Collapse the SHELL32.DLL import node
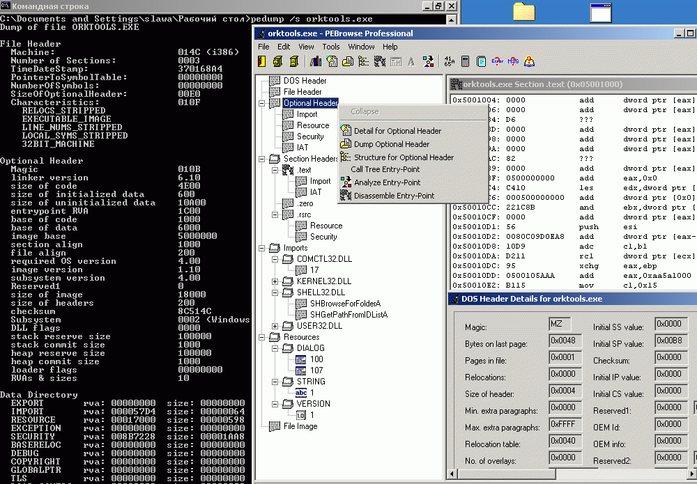This screenshot has width=697, height=484. tap(275, 292)
